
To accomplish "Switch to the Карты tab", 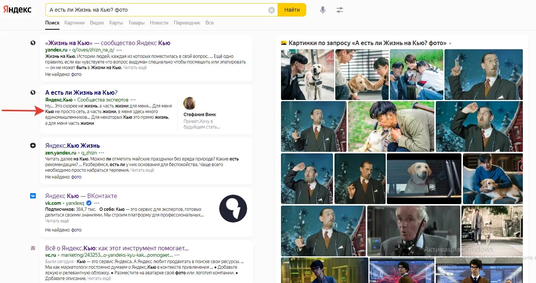I will pyautogui.click(x=116, y=23).
